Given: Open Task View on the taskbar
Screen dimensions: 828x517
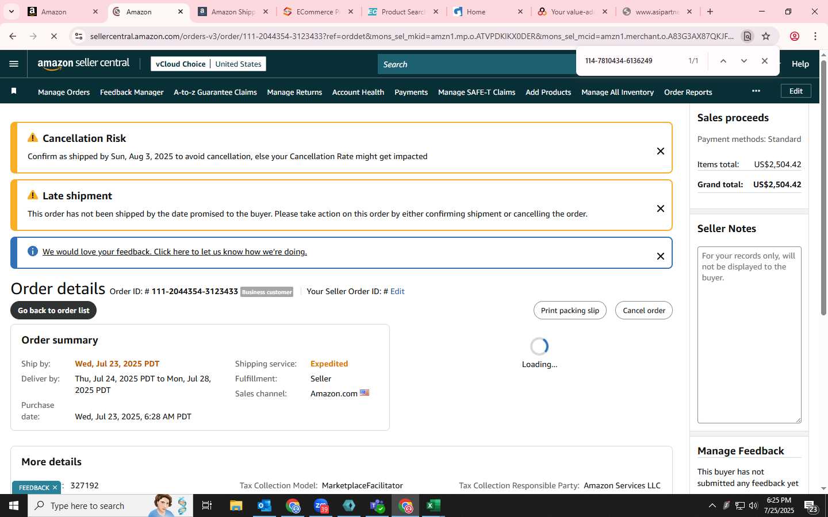Looking at the screenshot, I should coord(207,506).
